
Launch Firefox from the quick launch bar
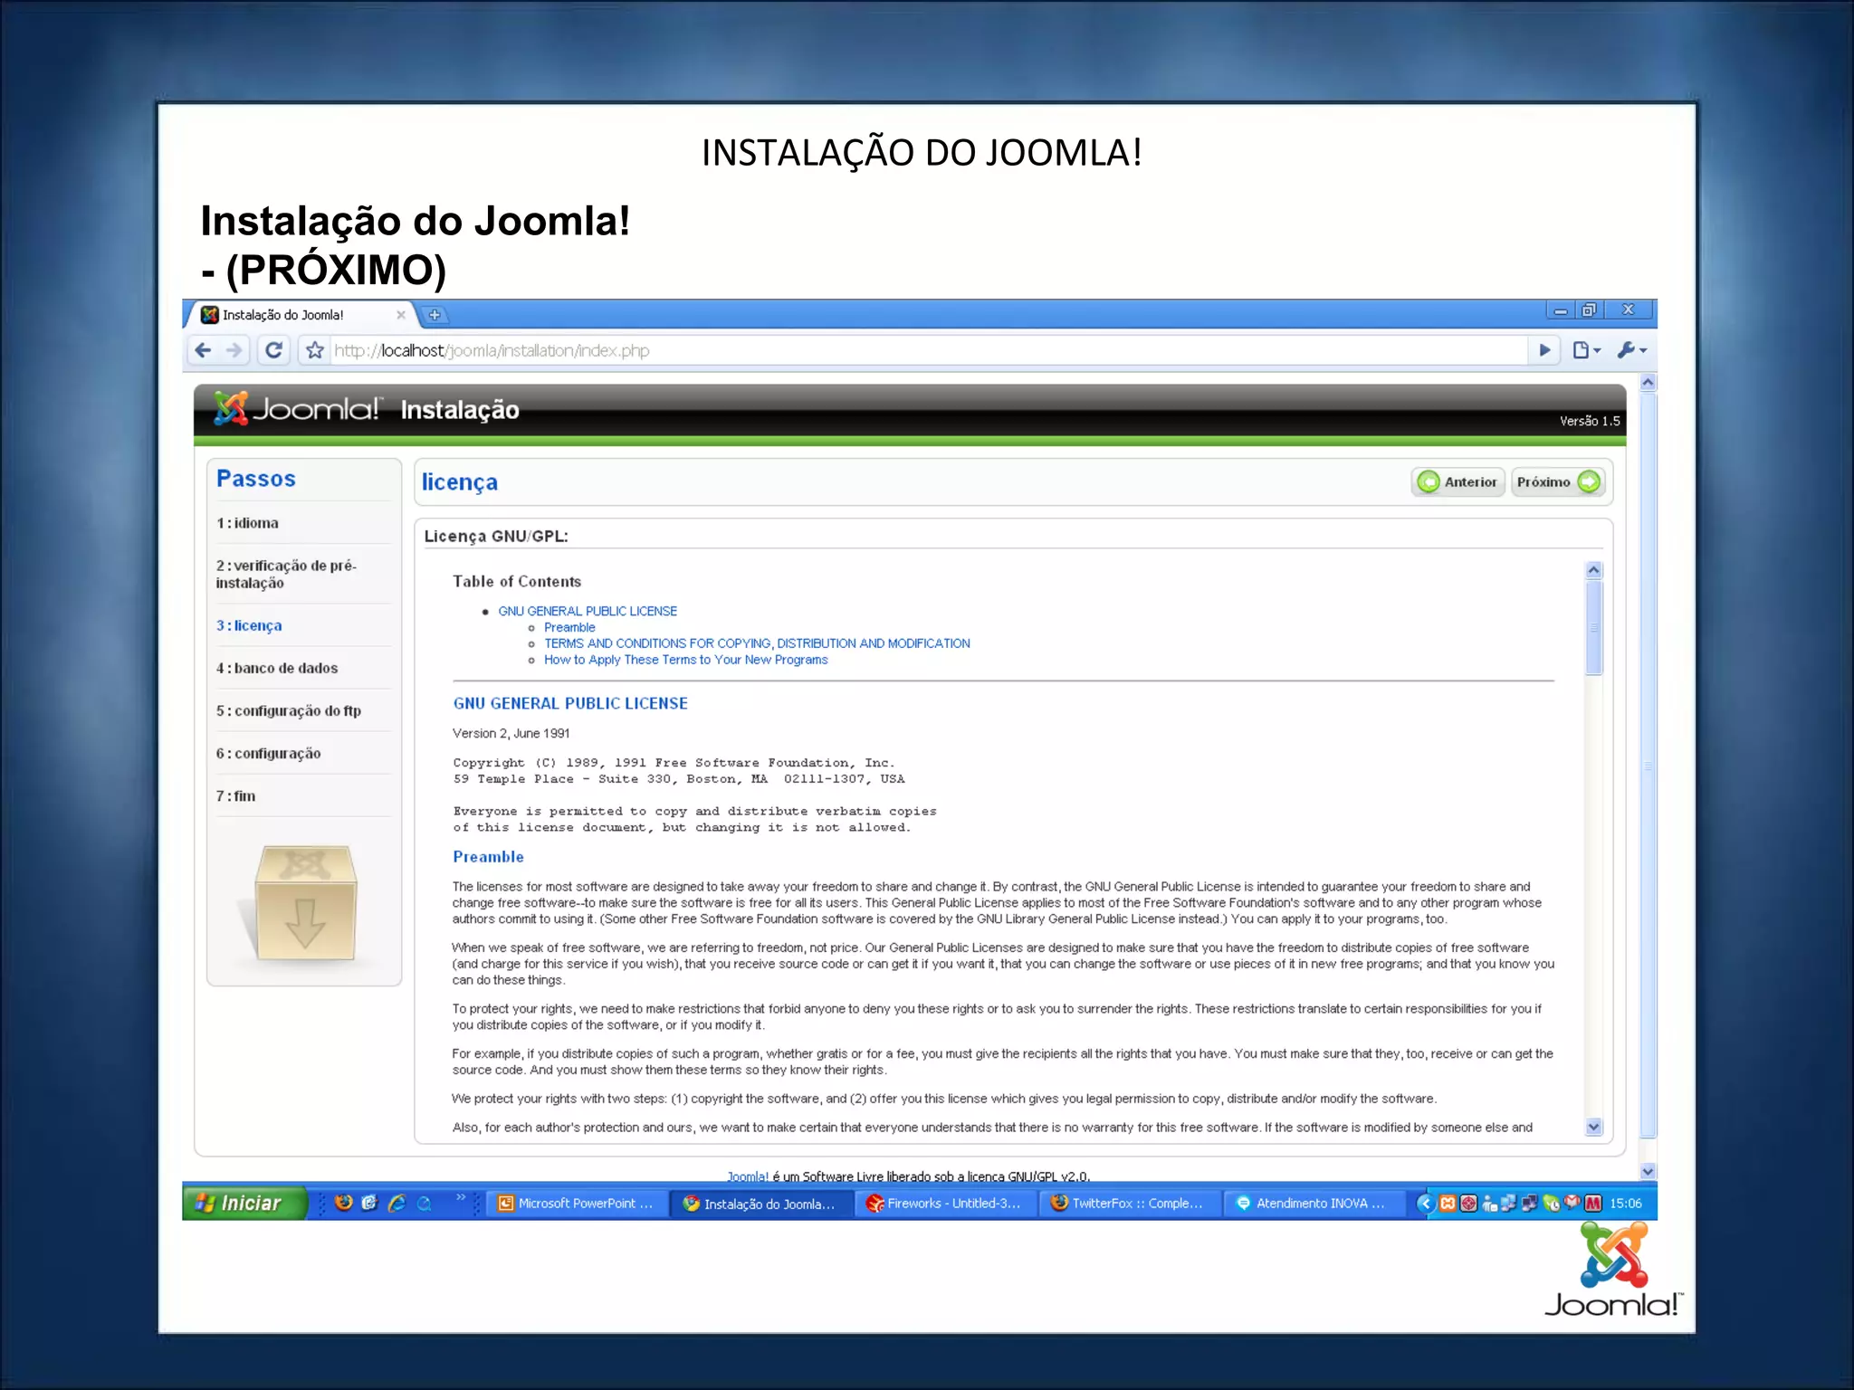coord(343,1203)
